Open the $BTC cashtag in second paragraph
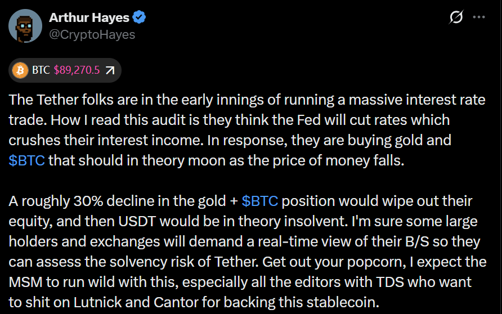Image resolution: width=502 pixels, height=314 pixels. [x=260, y=201]
